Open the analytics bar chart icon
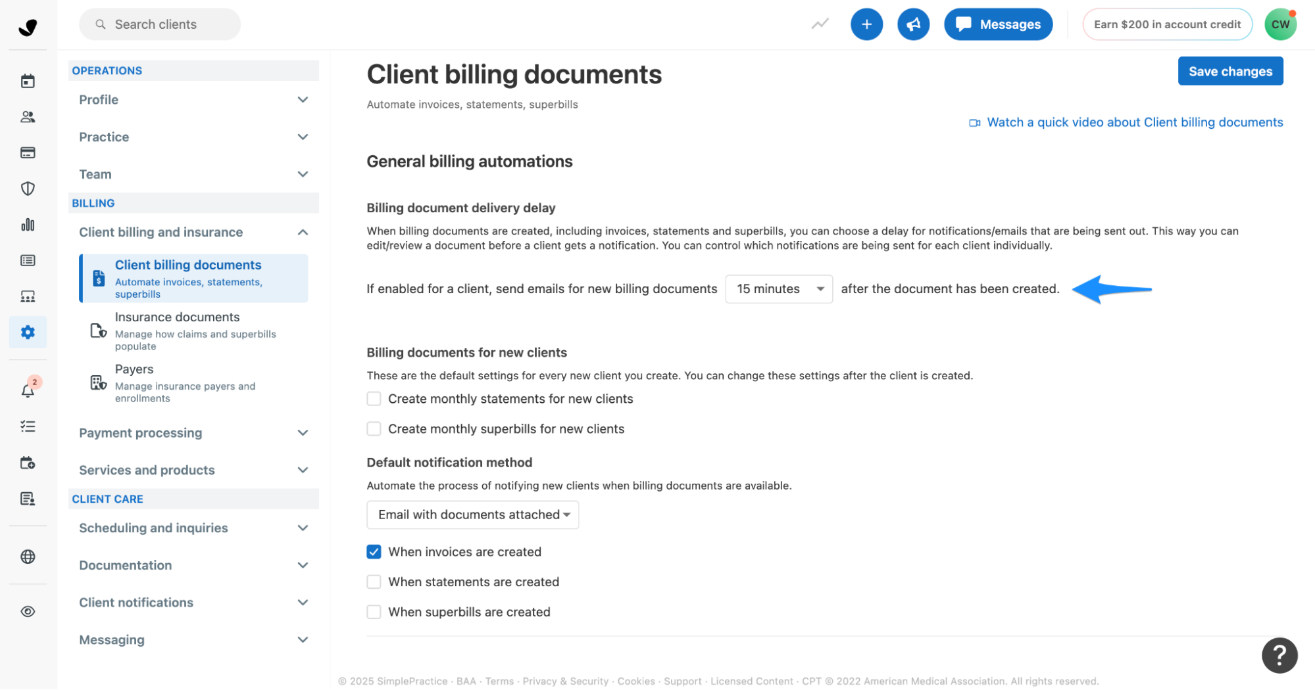Image resolution: width=1315 pixels, height=690 pixels. click(x=28, y=225)
